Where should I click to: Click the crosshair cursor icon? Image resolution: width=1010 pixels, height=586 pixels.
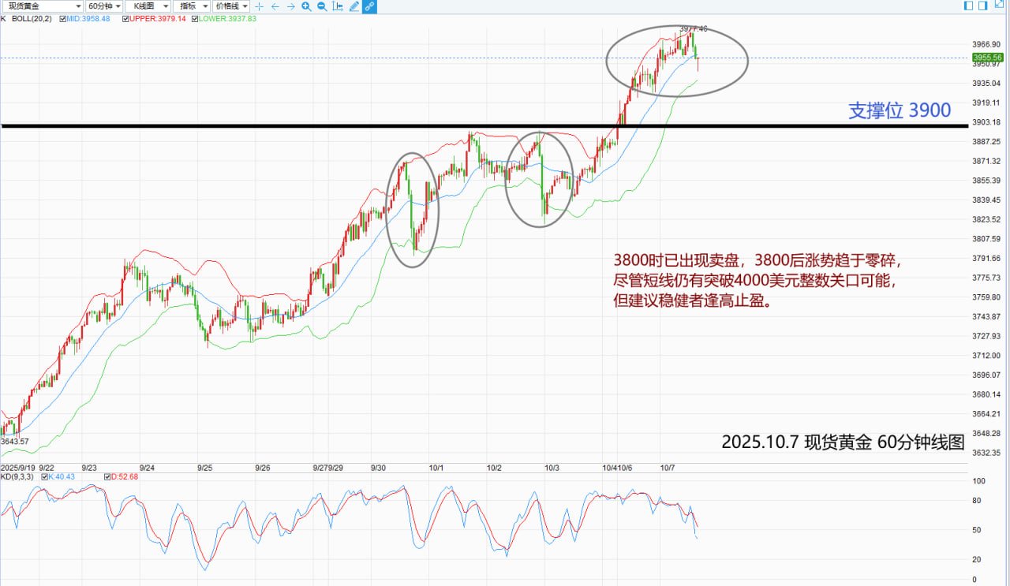tap(259, 6)
